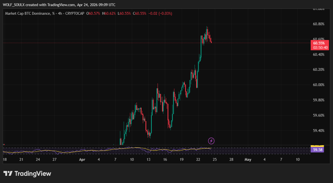Click the 18 date label on time axis

pyautogui.click(x=5, y=160)
